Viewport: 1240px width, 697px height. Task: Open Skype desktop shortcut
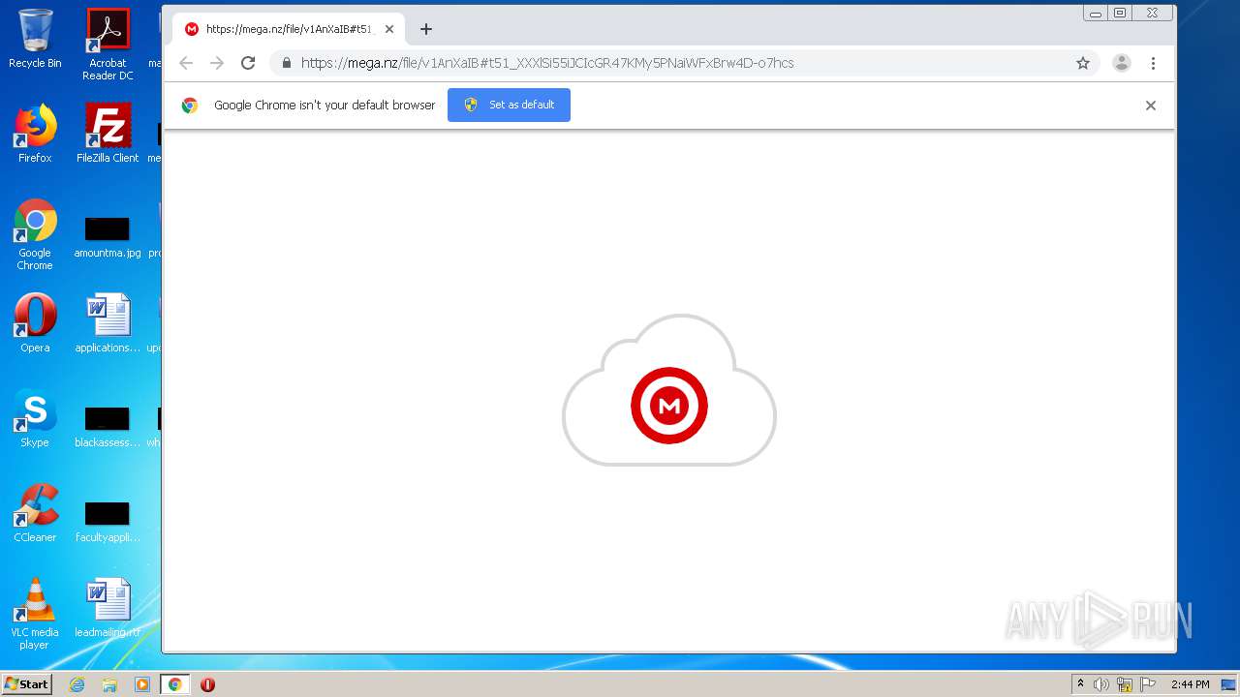pos(35,418)
